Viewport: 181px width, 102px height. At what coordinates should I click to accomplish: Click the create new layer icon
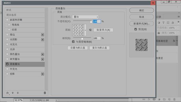[169, 99]
